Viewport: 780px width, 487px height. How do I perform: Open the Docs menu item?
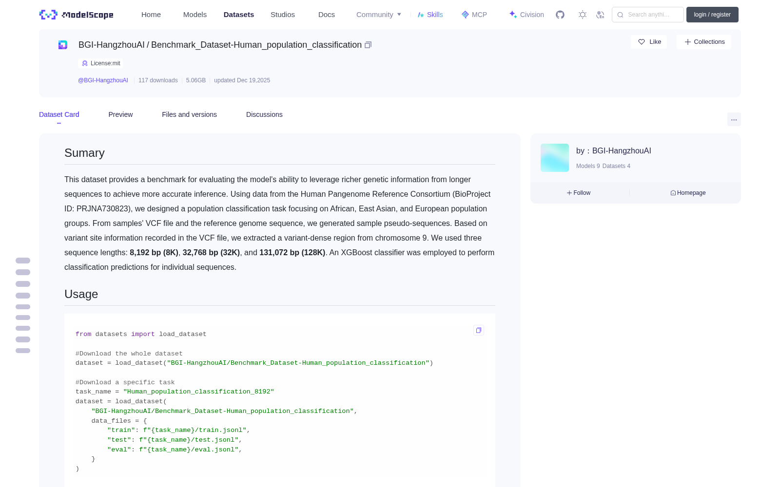pyautogui.click(x=327, y=15)
